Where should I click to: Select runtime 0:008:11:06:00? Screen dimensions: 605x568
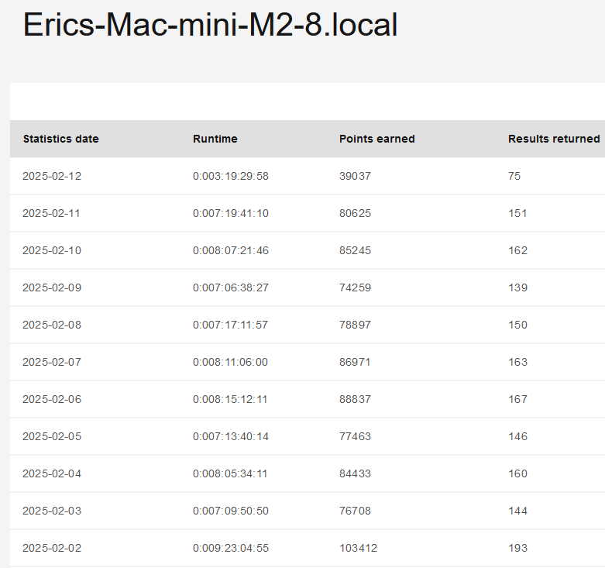tap(230, 362)
